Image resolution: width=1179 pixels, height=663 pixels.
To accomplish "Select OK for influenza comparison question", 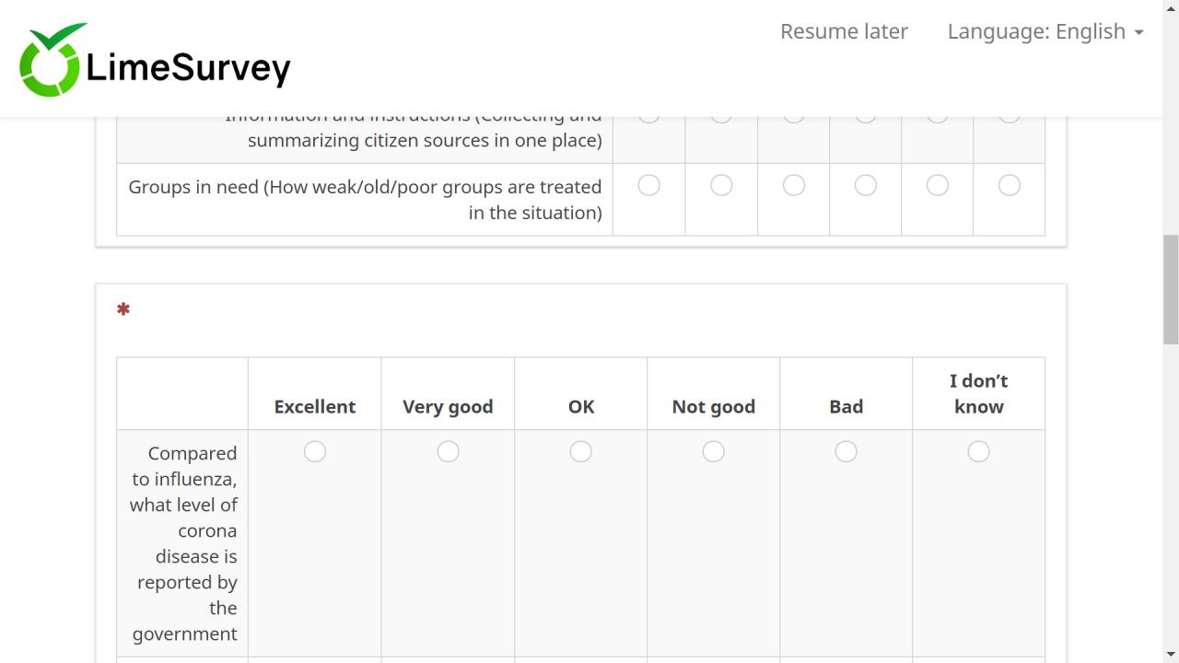I will 580,451.
